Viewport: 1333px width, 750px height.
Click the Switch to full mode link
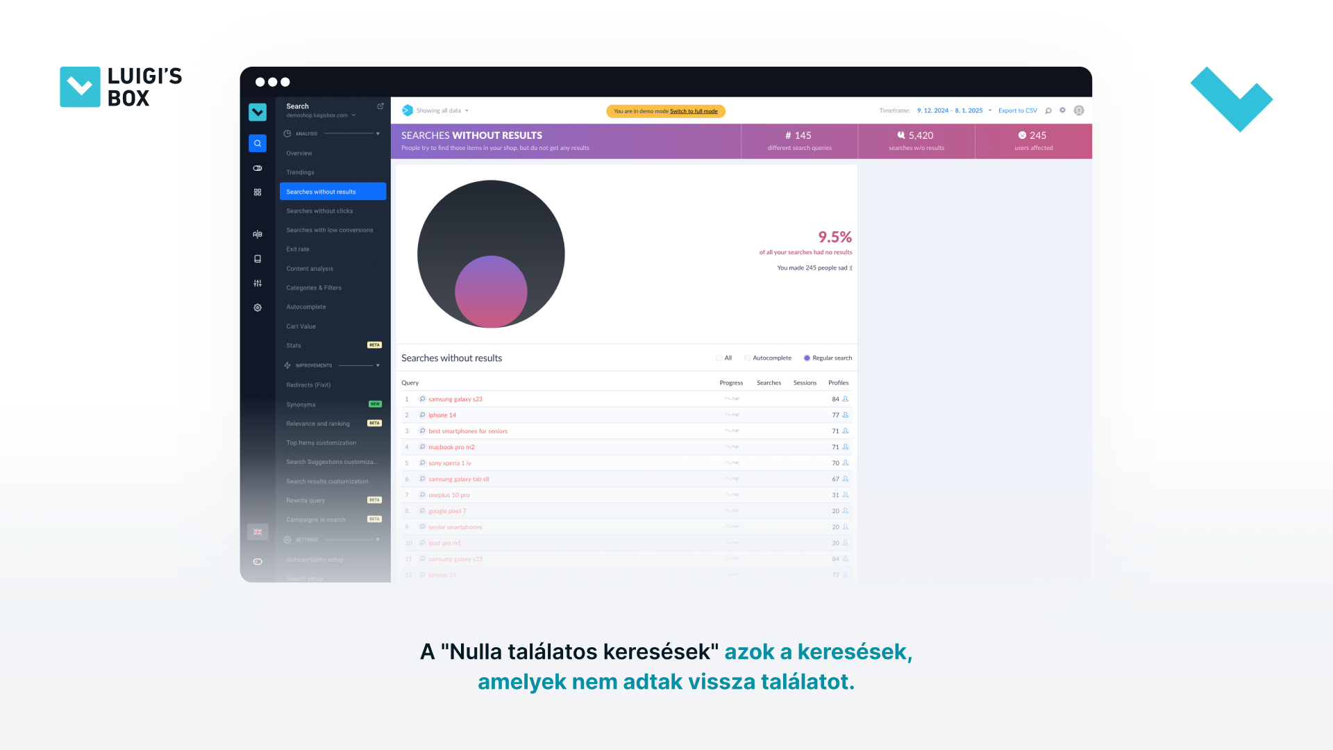(x=694, y=111)
